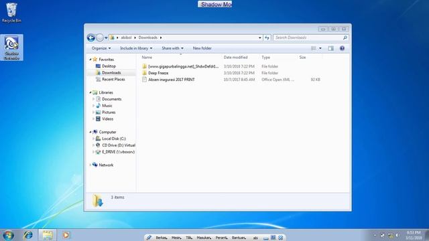429x241 pixels.
Task: Click the pin icon on VM toolbar
Action: click(149, 238)
